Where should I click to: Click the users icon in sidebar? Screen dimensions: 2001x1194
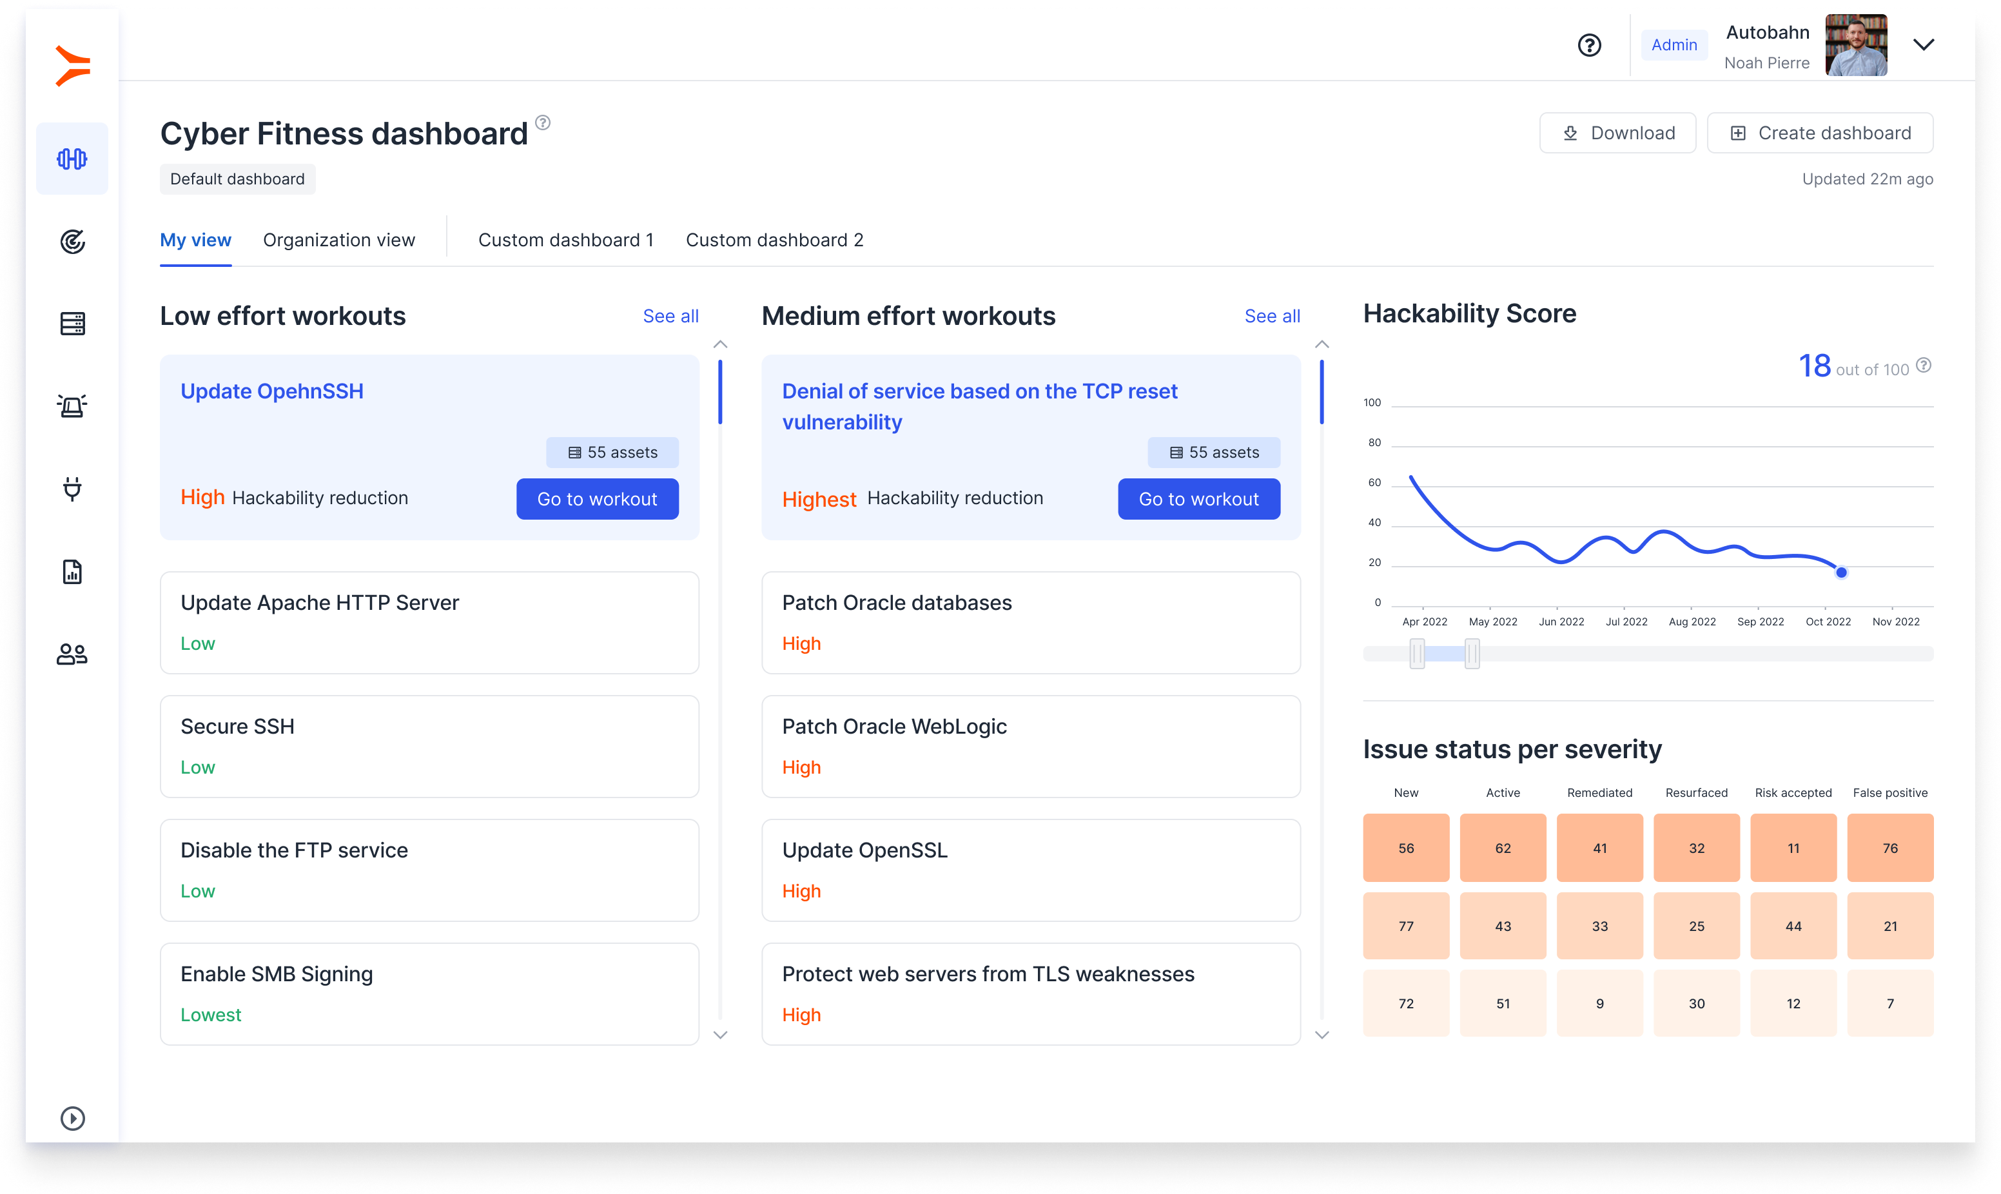(72, 654)
